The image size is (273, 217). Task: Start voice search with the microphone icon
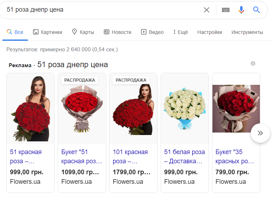[241, 10]
